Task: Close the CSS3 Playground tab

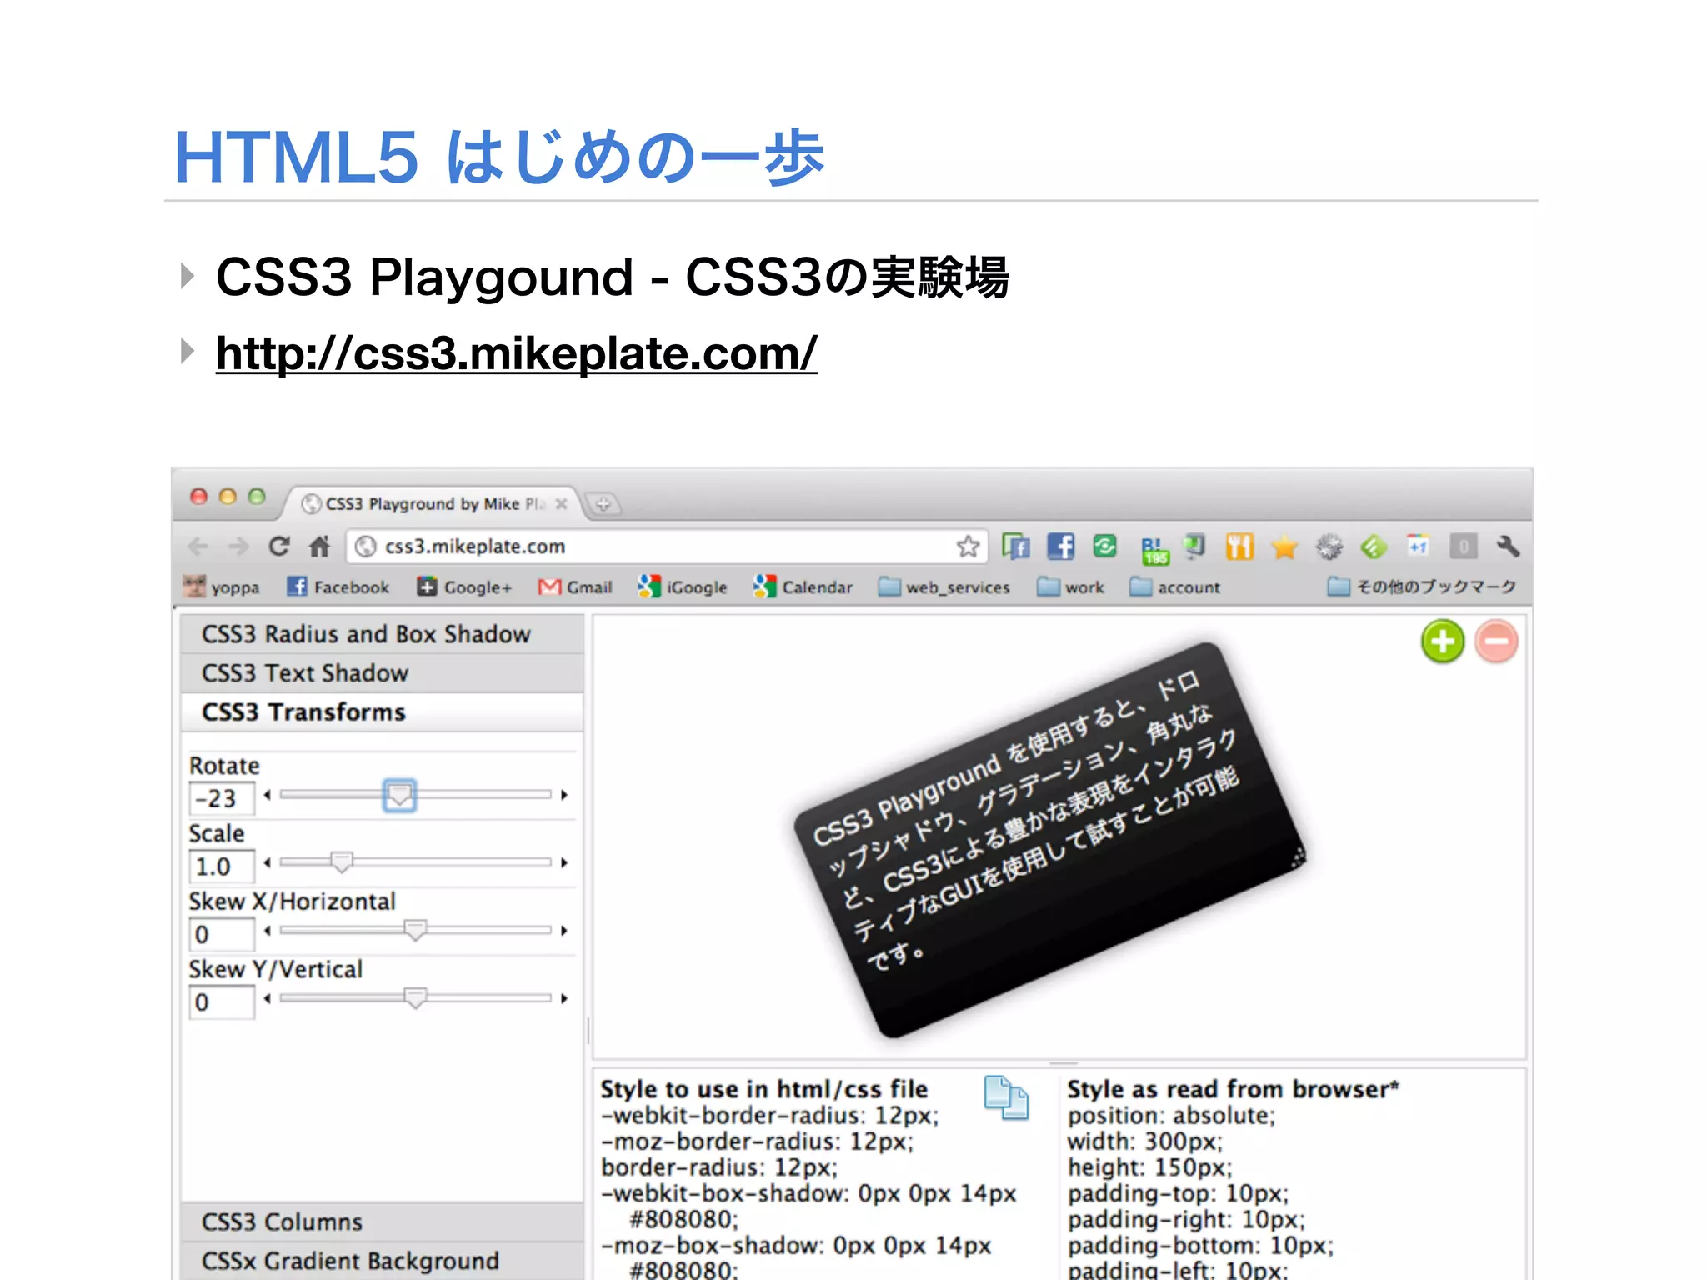Action: point(561,503)
